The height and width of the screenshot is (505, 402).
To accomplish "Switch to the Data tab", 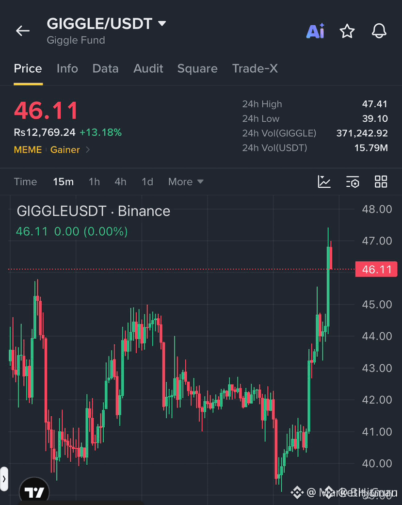I will pyautogui.click(x=106, y=68).
